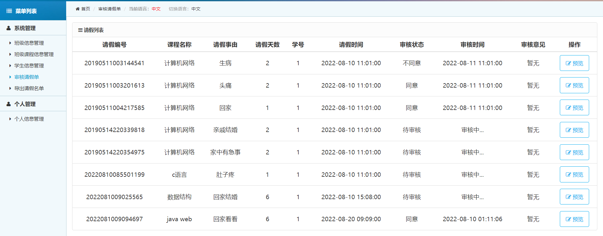This screenshot has width=603, height=236.
Task: Click the 亲戚结婚 reason cell
Action: (225, 130)
